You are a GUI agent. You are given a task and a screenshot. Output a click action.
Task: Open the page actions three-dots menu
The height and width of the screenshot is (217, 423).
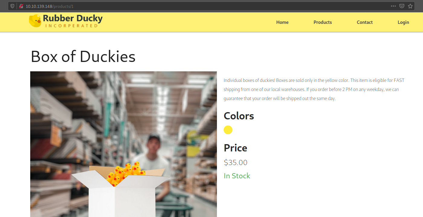click(393, 6)
